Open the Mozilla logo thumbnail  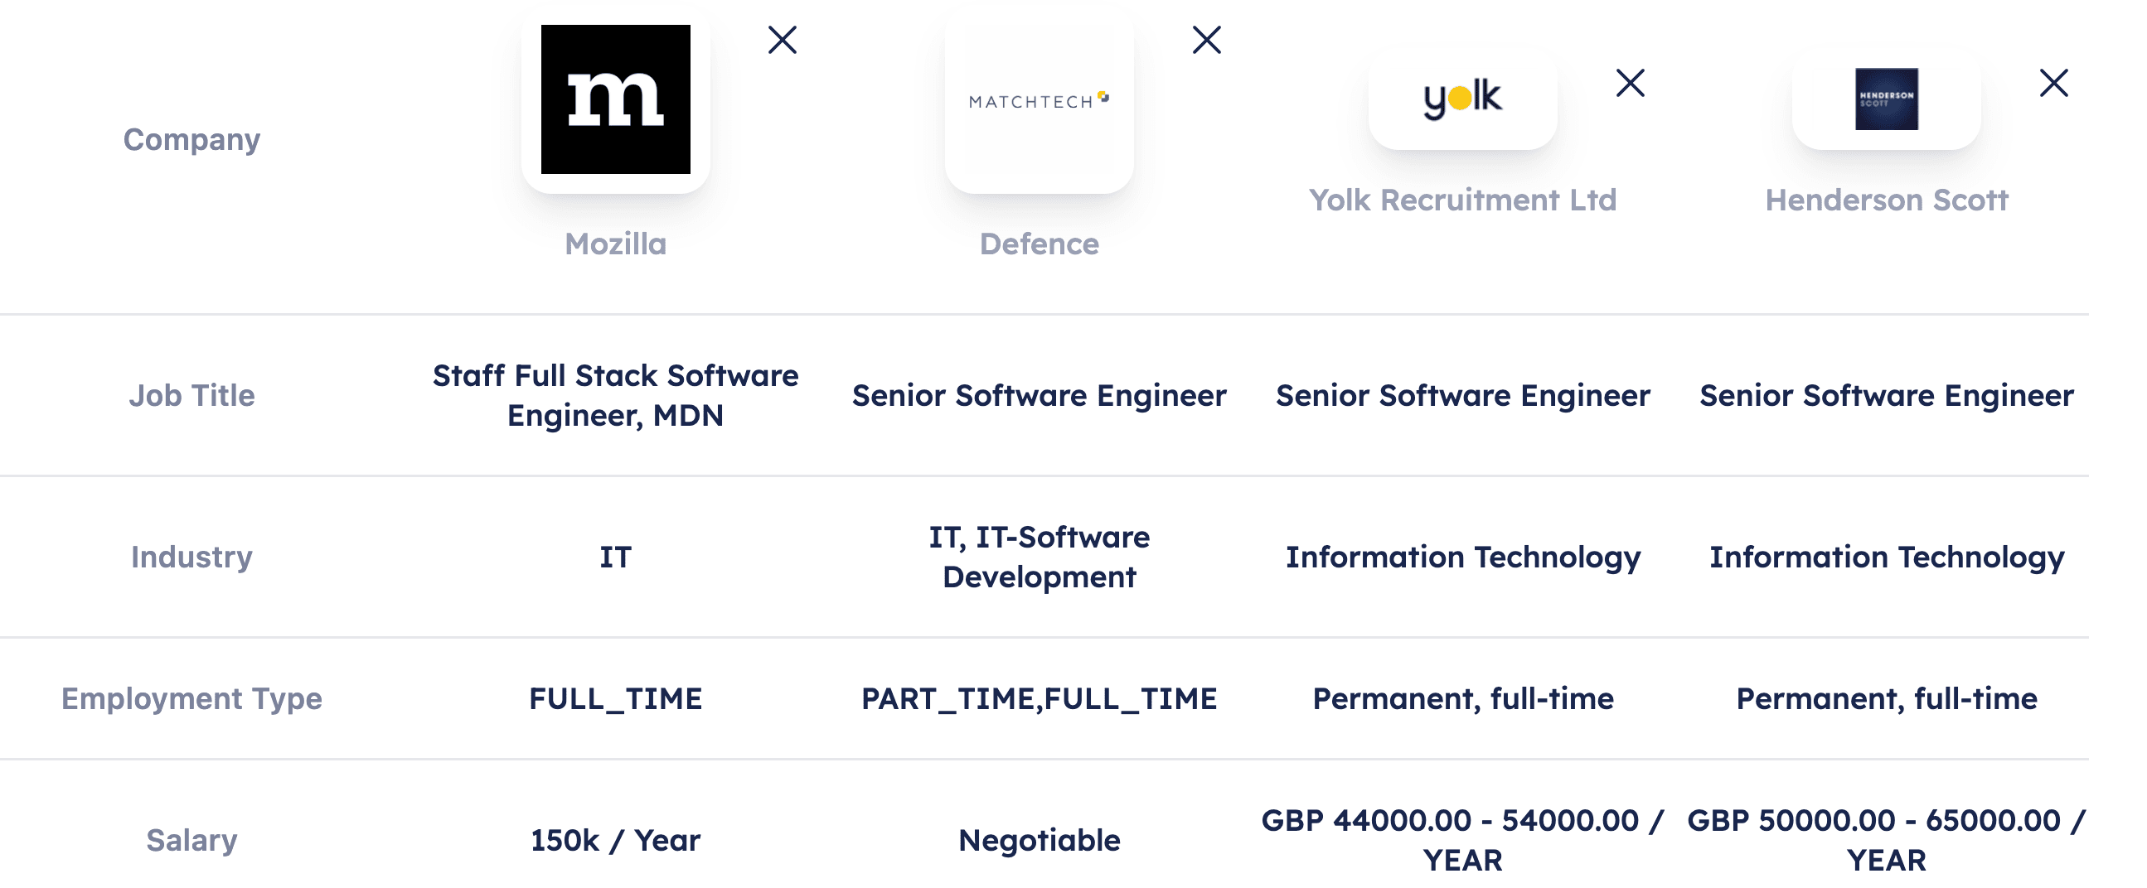(x=615, y=99)
